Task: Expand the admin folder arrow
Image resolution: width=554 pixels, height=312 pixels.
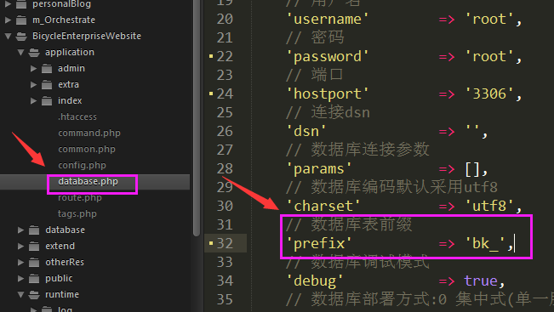Action: (33, 69)
